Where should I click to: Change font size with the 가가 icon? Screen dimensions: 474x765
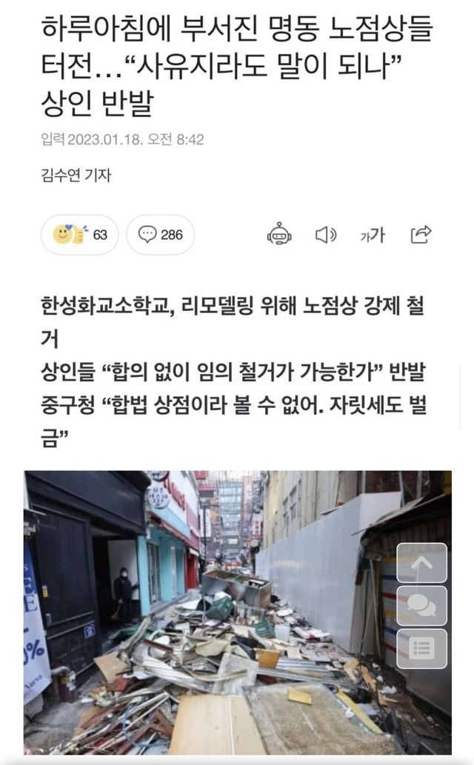[x=373, y=235]
